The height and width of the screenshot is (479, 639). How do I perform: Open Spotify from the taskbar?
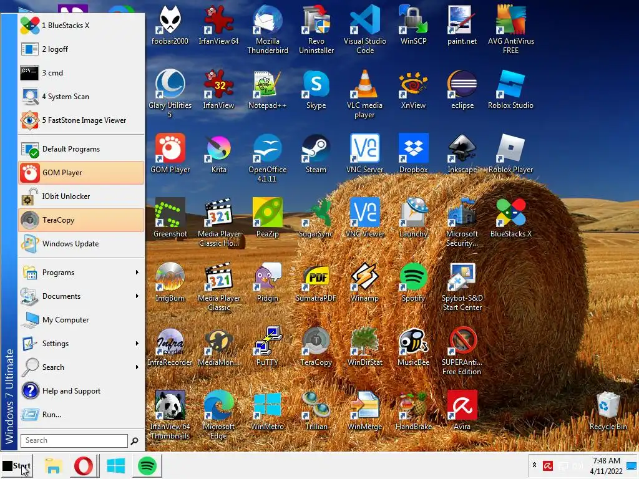click(x=147, y=466)
